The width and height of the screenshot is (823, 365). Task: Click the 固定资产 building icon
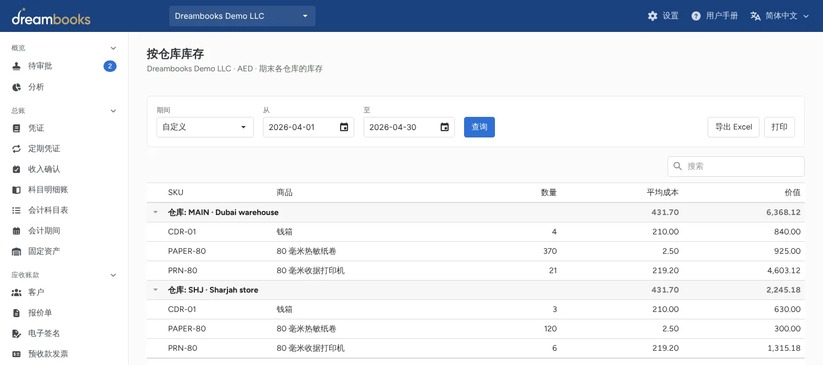pyautogui.click(x=17, y=252)
